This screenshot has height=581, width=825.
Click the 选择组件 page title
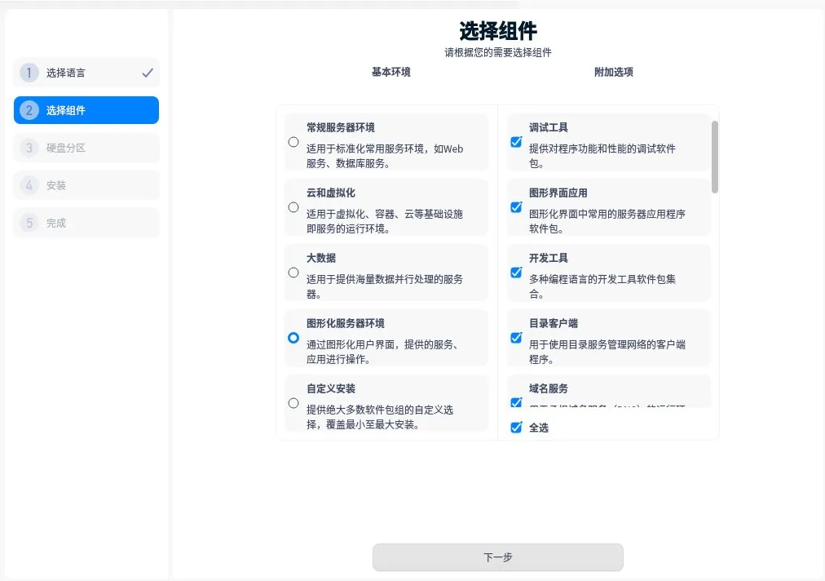click(x=498, y=31)
